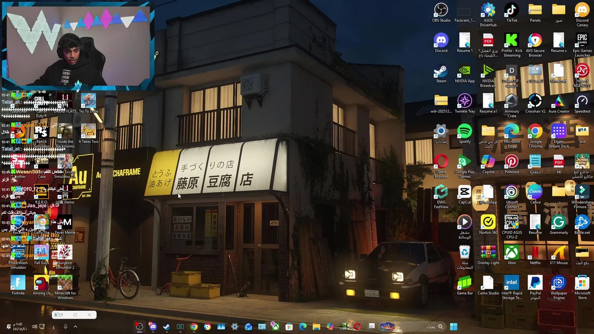Select the It Takes Two icon

click(x=88, y=134)
